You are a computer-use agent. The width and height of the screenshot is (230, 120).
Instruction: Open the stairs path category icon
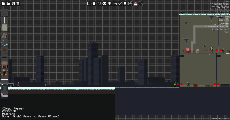pos(130,3)
